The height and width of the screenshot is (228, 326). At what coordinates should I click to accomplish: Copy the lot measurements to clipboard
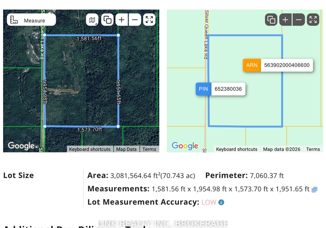point(314,190)
